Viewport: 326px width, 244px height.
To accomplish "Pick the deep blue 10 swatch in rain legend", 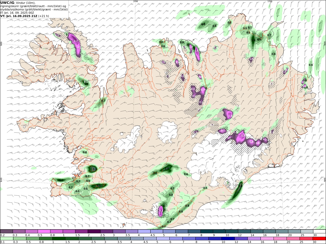I will (x=228, y=239).
